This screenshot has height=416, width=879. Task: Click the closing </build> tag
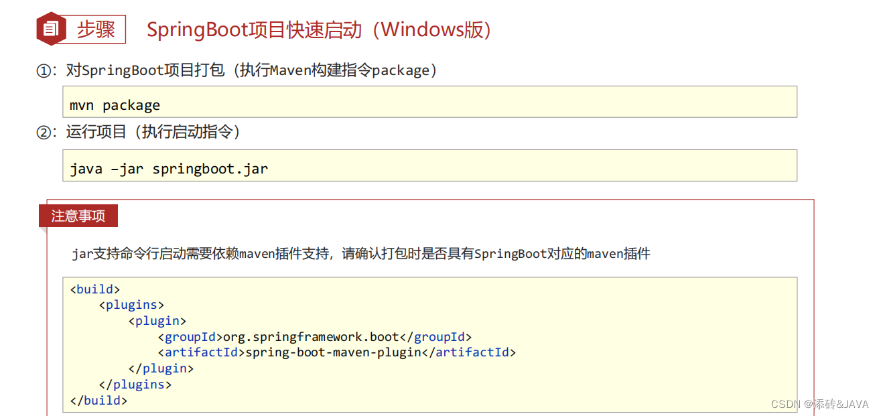tap(98, 401)
